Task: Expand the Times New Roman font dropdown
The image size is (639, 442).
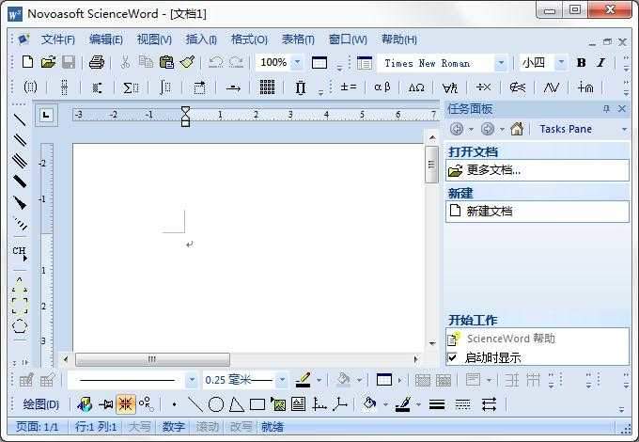Action: 501,63
